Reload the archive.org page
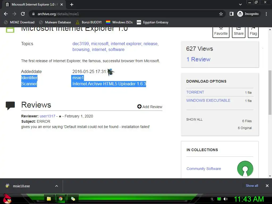 (23, 14)
